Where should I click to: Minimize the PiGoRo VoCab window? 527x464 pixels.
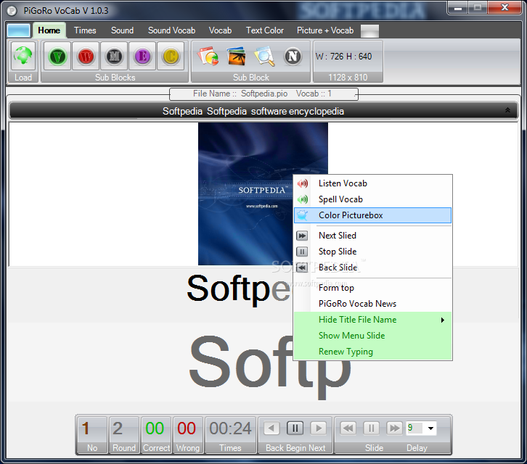coord(458,7)
